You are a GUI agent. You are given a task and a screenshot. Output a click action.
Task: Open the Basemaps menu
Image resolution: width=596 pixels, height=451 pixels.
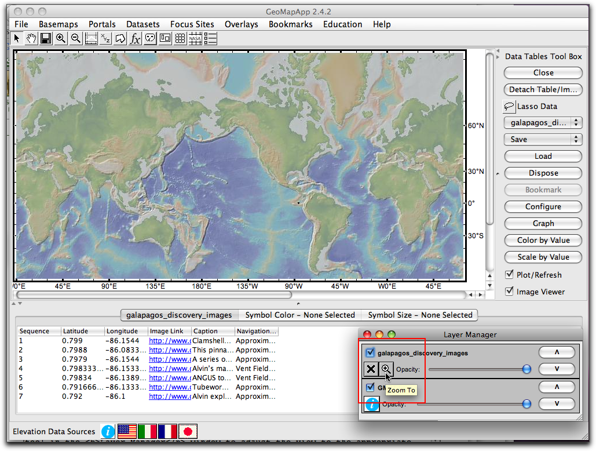tap(58, 24)
